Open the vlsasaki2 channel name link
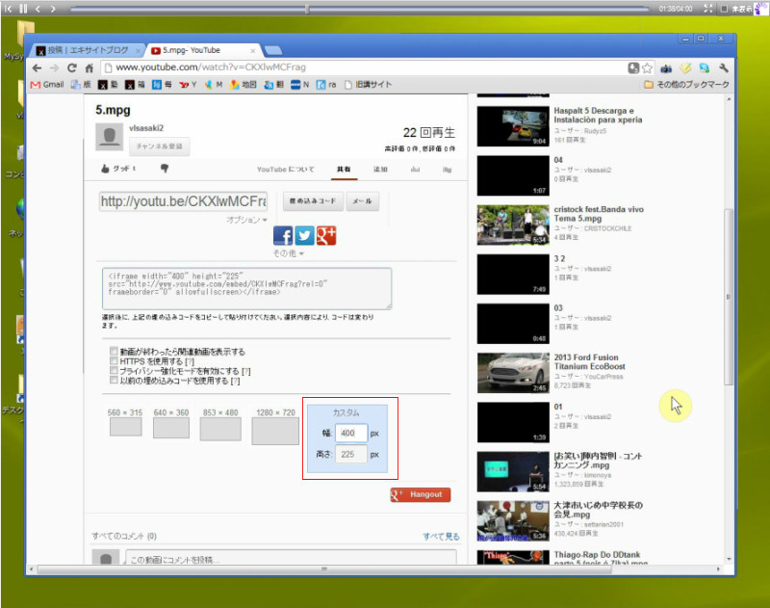This screenshot has height=608, width=770. 146,128
